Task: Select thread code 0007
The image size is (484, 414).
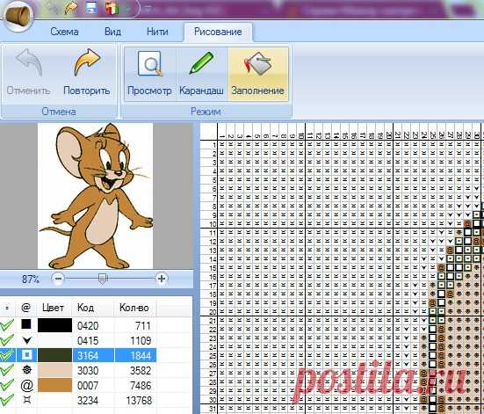Action: tap(88, 385)
